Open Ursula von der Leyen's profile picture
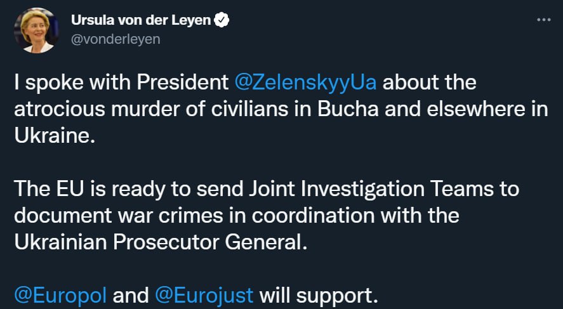This screenshot has width=563, height=309. 36,30
